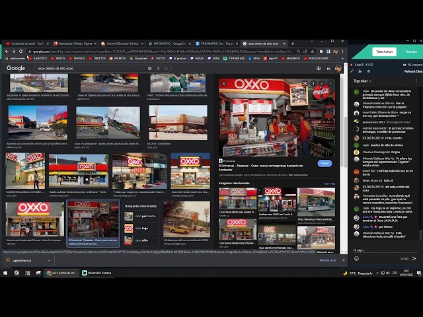
Task: Click the pencil edit icon in Streamlabs chat
Action: pyautogui.click(x=352, y=71)
